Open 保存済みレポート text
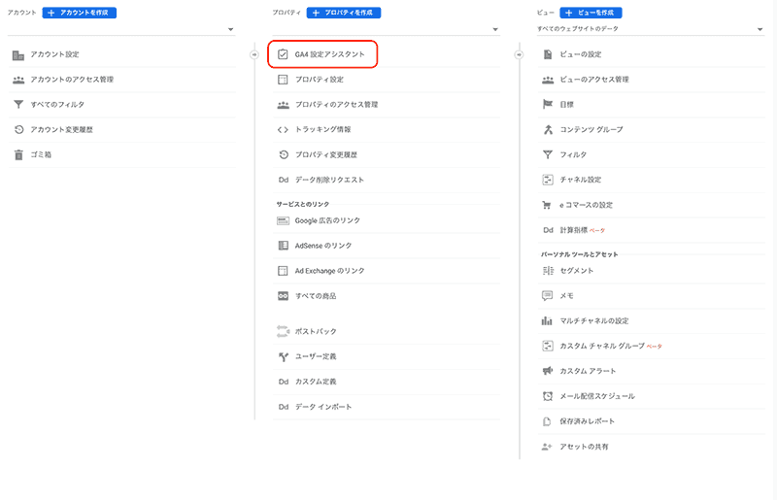This screenshot has width=777, height=500. coord(588,421)
